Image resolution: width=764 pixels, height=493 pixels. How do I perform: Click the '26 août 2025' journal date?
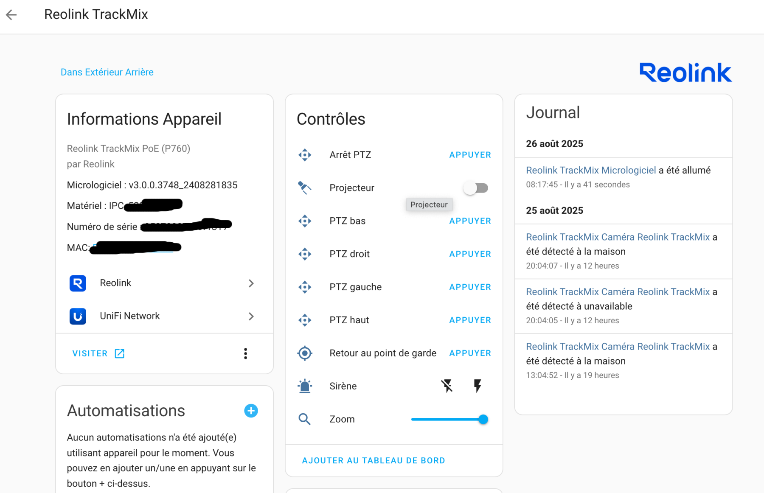(554, 144)
